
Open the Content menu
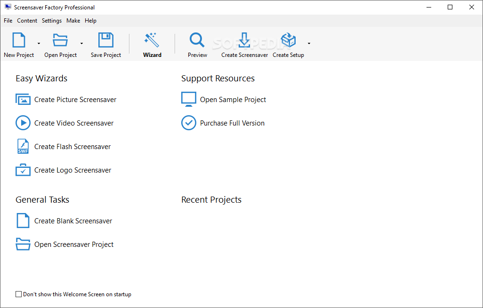pyautogui.click(x=27, y=21)
